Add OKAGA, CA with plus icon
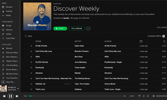The image size is (167, 100). pos(31,84)
